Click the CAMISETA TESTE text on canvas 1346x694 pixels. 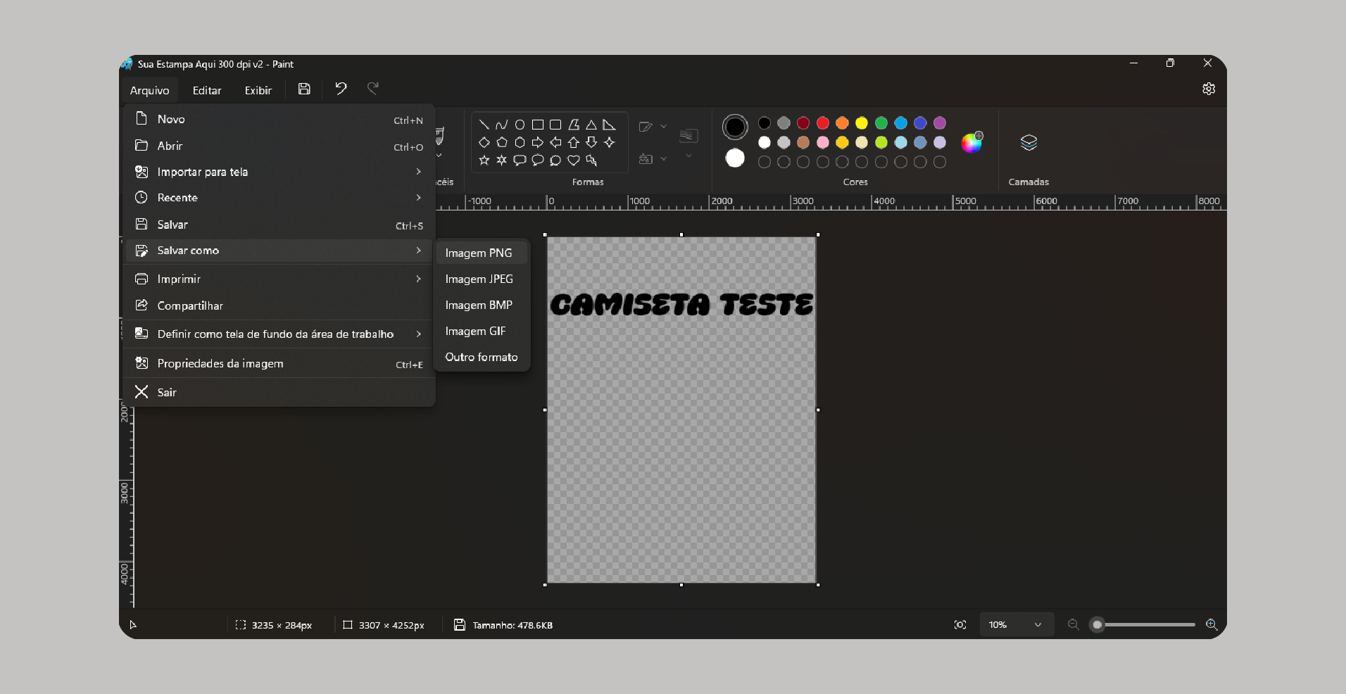[x=681, y=305]
